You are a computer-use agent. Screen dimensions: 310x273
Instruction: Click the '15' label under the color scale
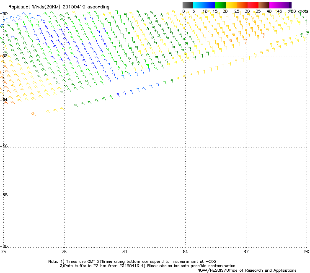(215, 11)
